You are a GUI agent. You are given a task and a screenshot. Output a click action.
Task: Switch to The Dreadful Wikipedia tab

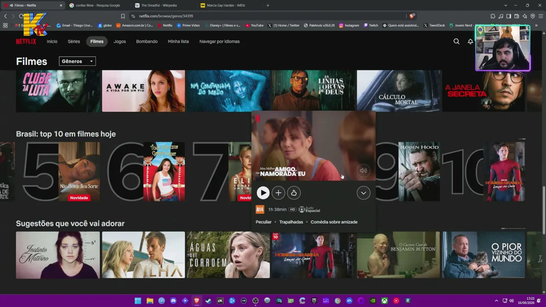pyautogui.click(x=163, y=5)
